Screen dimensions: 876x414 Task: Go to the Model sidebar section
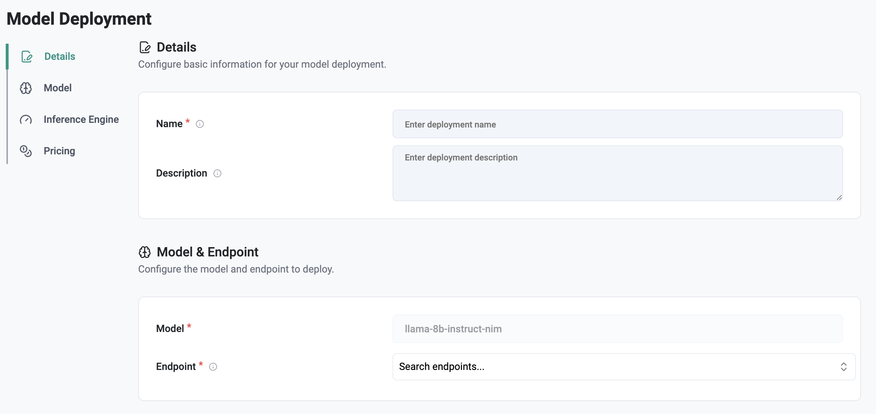[x=58, y=88]
